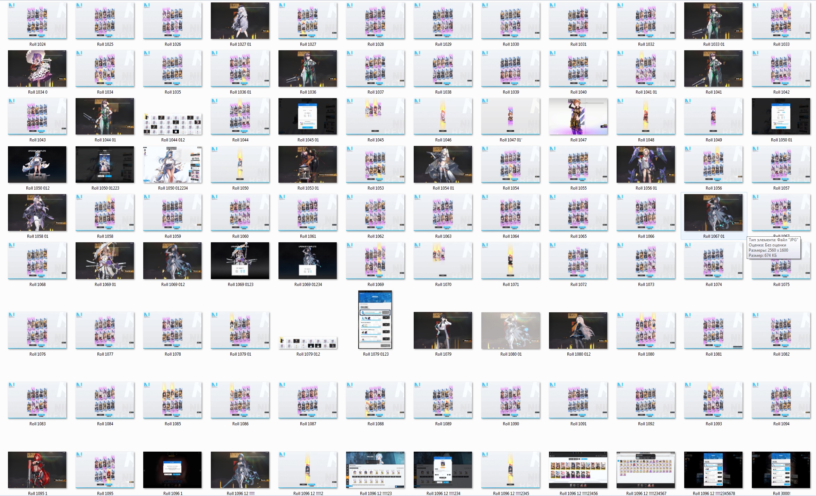The height and width of the screenshot is (496, 816).
Task: Click the Roll 1034 0 umbrella character thumbnail
Action: tap(37, 69)
